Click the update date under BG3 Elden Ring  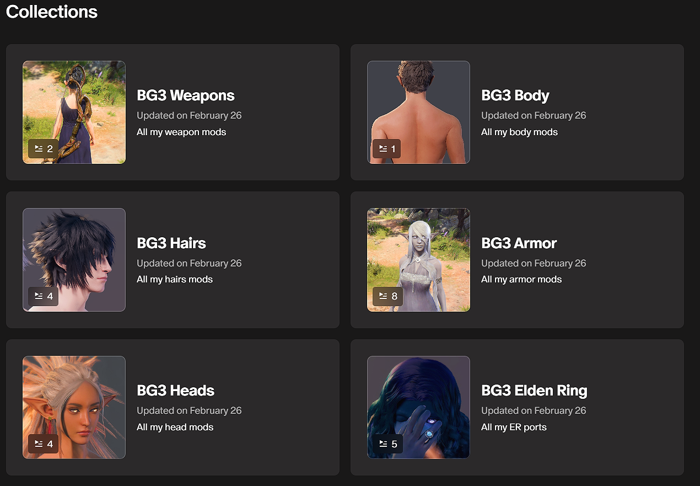[534, 410]
